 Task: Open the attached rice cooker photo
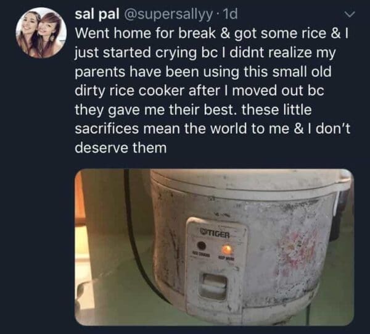214,247
